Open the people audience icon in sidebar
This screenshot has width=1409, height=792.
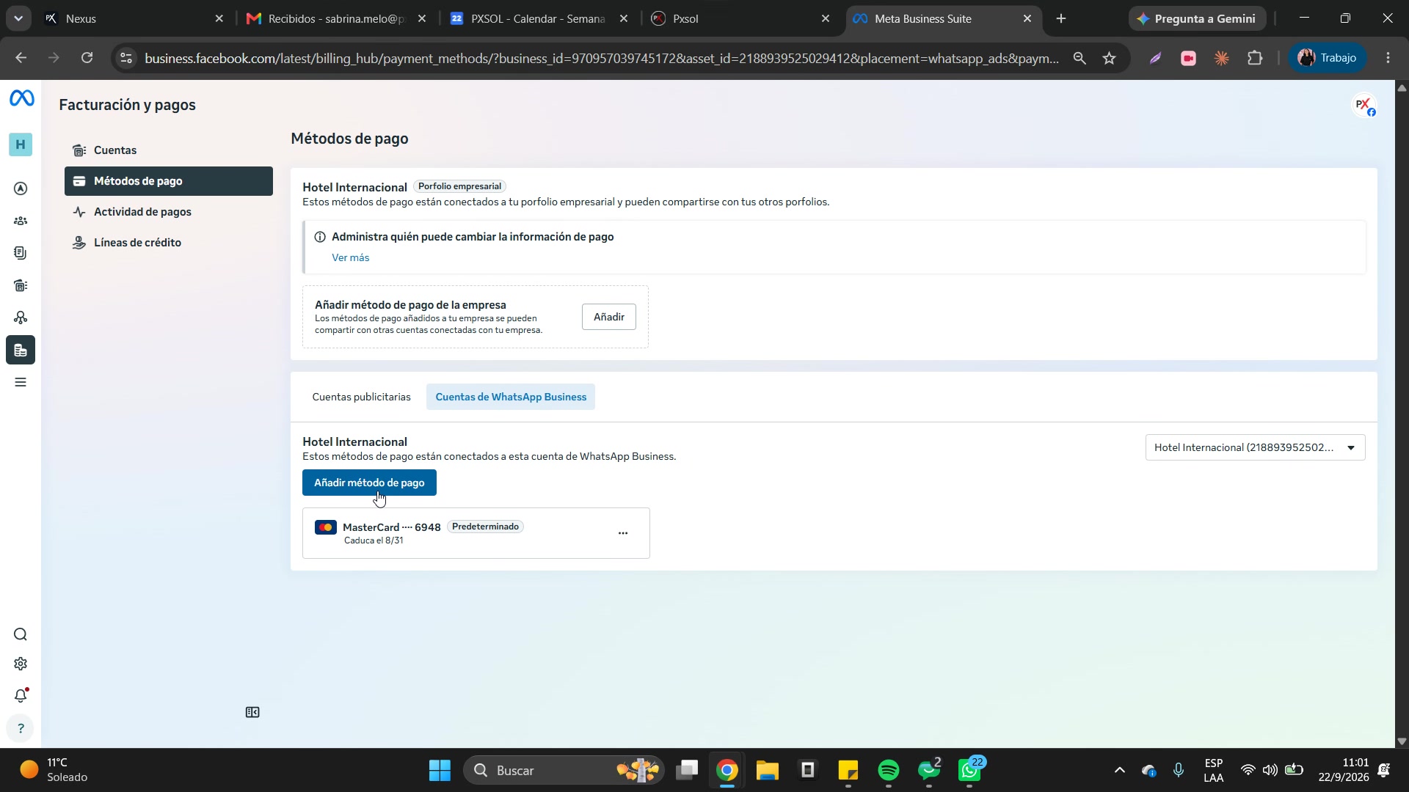tap(21, 221)
